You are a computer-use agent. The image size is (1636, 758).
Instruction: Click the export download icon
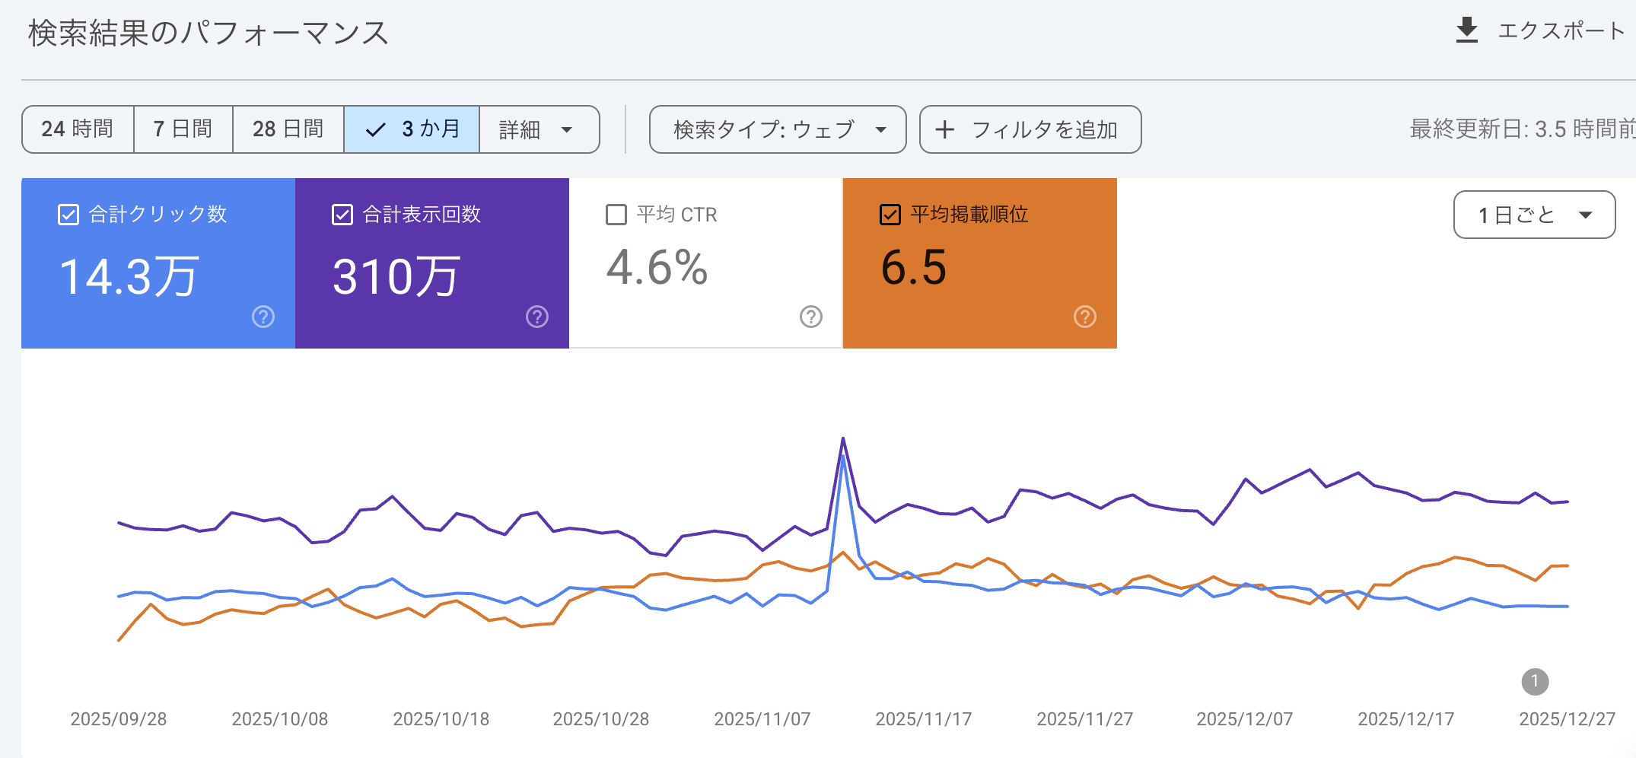tap(1466, 30)
